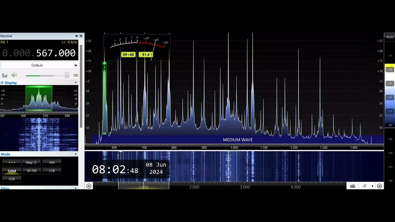
Task: Click the +/- 6 kHz bandwidth label
Action: click(69, 42)
